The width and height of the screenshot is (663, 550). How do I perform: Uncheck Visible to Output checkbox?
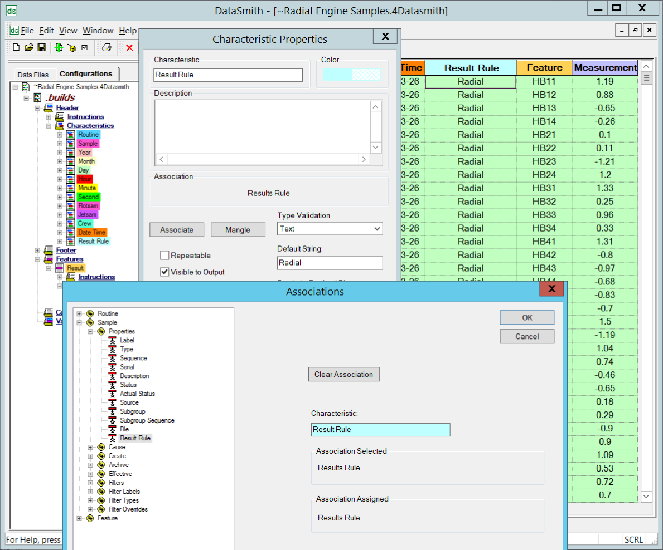coord(164,272)
